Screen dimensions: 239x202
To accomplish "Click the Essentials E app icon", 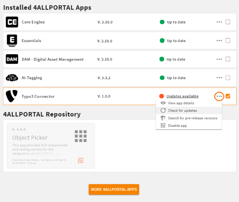I will click(12, 41).
